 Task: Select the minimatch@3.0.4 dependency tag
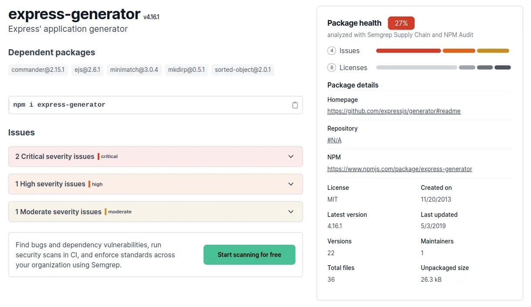pos(134,70)
